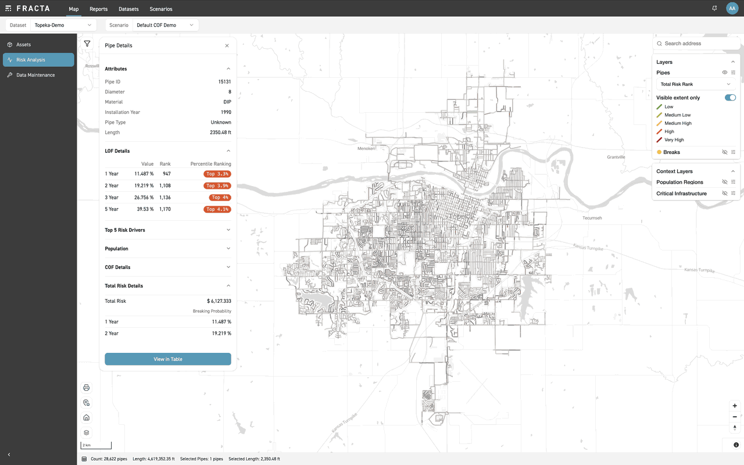Click the location pin with home icon
Screen dimensions: 744x465
pyautogui.click(x=87, y=403)
